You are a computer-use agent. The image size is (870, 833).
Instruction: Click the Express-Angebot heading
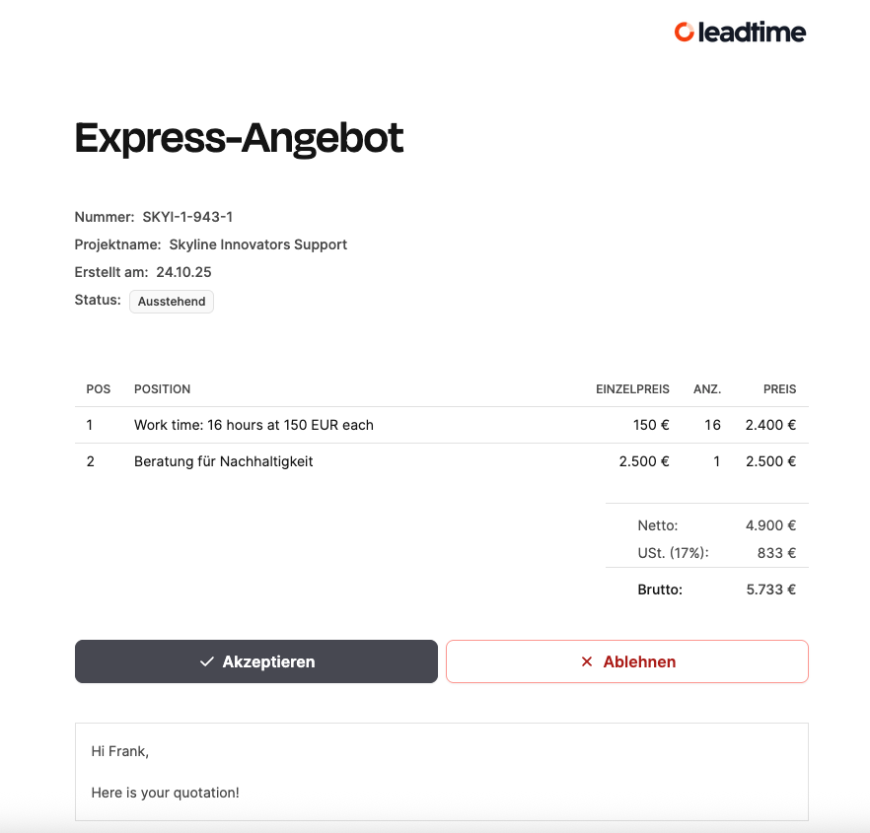[239, 138]
